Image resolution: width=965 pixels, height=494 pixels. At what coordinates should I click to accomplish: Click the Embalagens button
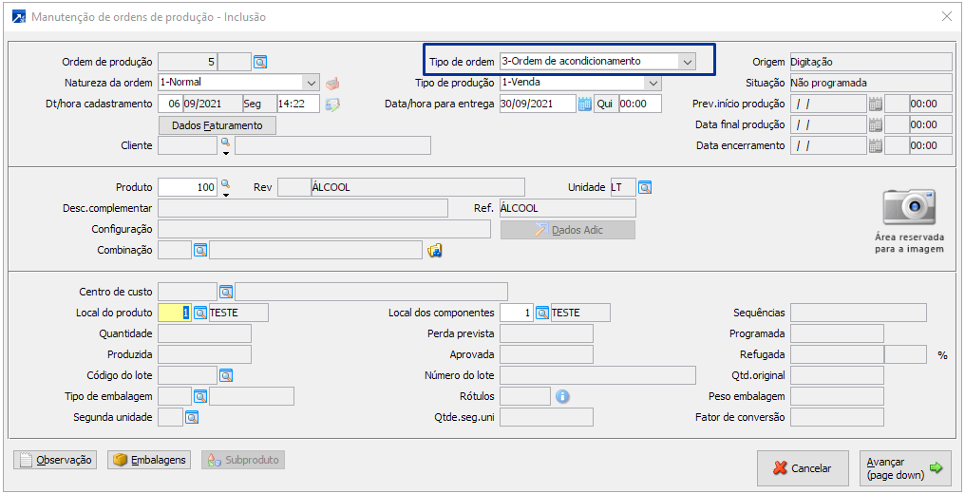click(x=148, y=460)
